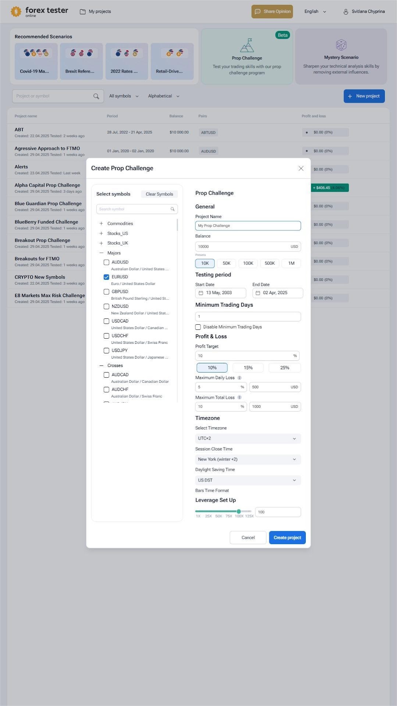Open the Select Timezone dropdown
Image resolution: width=397 pixels, height=706 pixels.
(x=248, y=438)
